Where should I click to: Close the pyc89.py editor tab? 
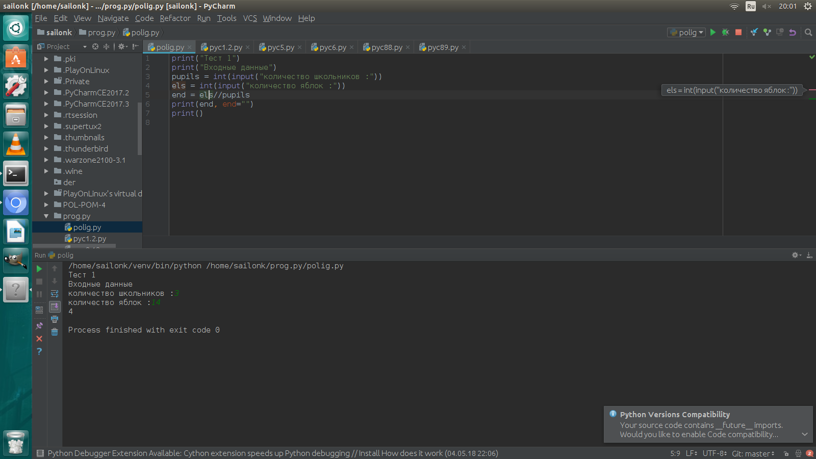[464, 47]
